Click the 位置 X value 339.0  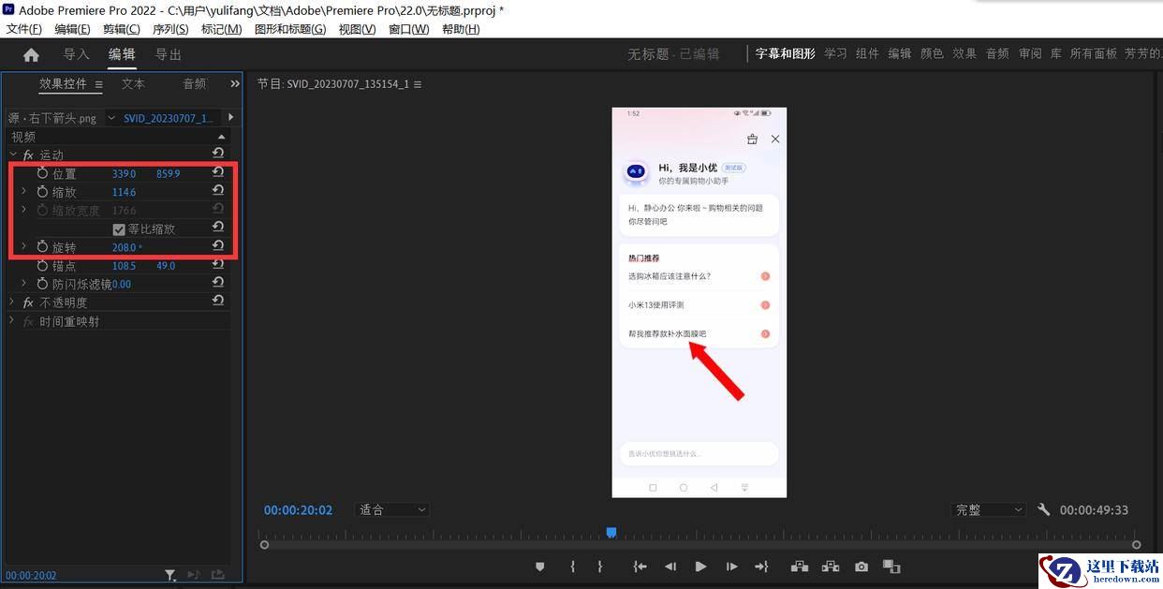(124, 173)
